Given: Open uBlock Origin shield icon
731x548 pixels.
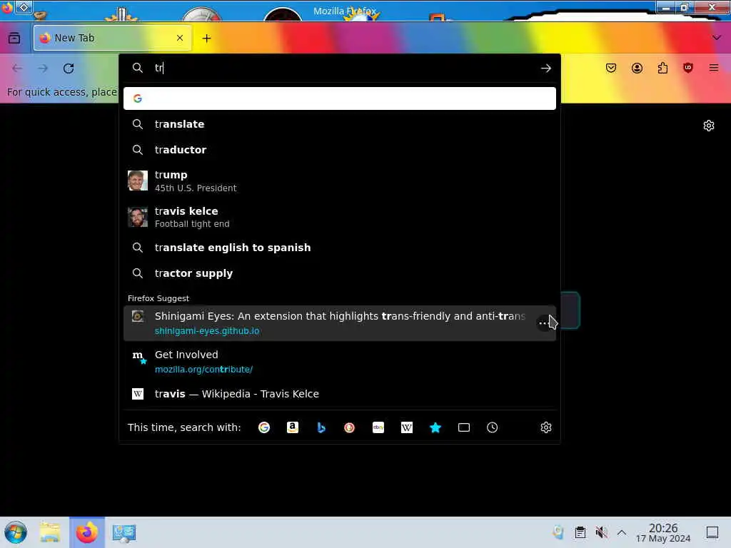Looking at the screenshot, I should click(x=687, y=68).
